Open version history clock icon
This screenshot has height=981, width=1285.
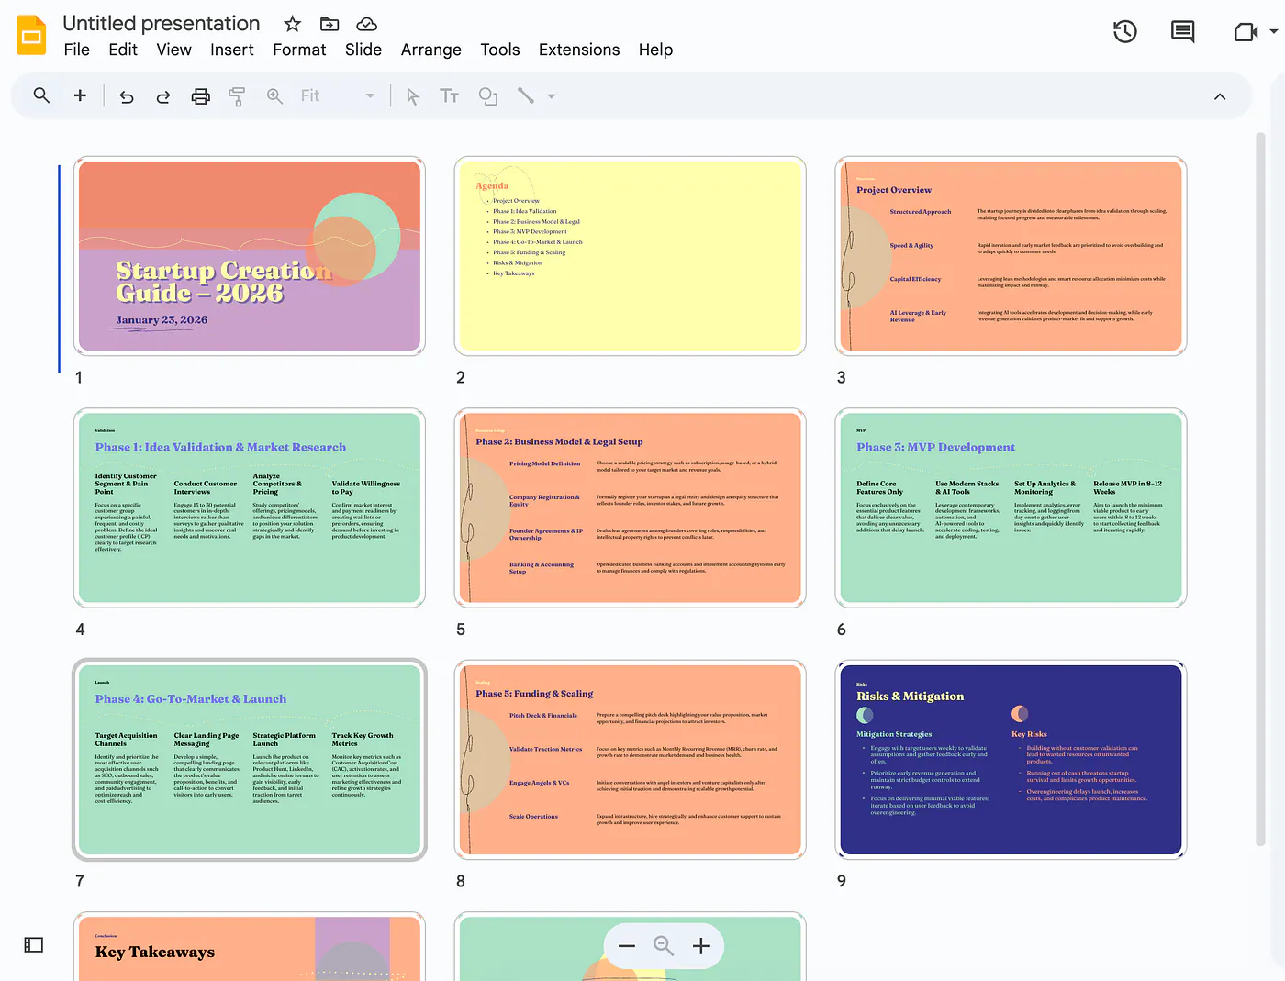(1124, 32)
